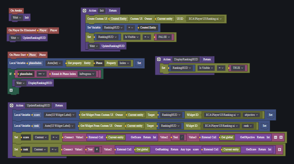Image resolution: width=294 pixels, height=164 pixels.
Task: Click the gear icon on UpdateRankingHUD action
Action: click(12, 105)
